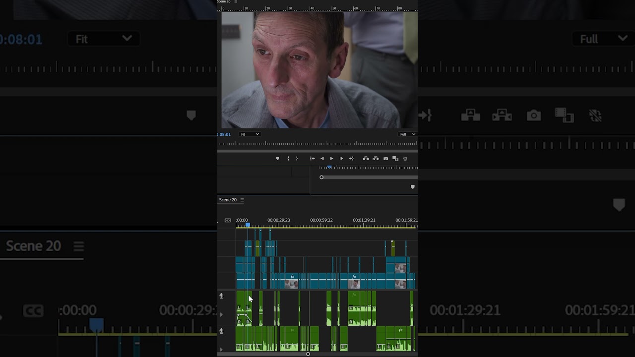Screen dimensions: 635x357
Task: Expand the lower audio track with its triangle
Action: (x=221, y=350)
